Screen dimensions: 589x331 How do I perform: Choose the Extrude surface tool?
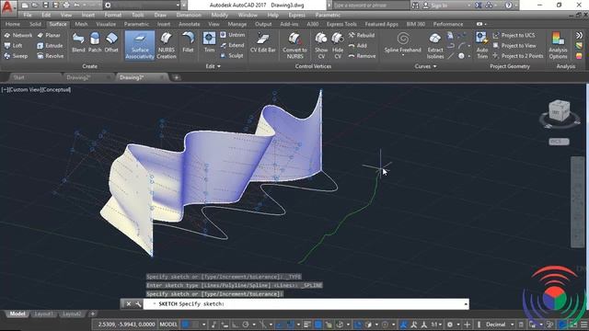(50, 45)
